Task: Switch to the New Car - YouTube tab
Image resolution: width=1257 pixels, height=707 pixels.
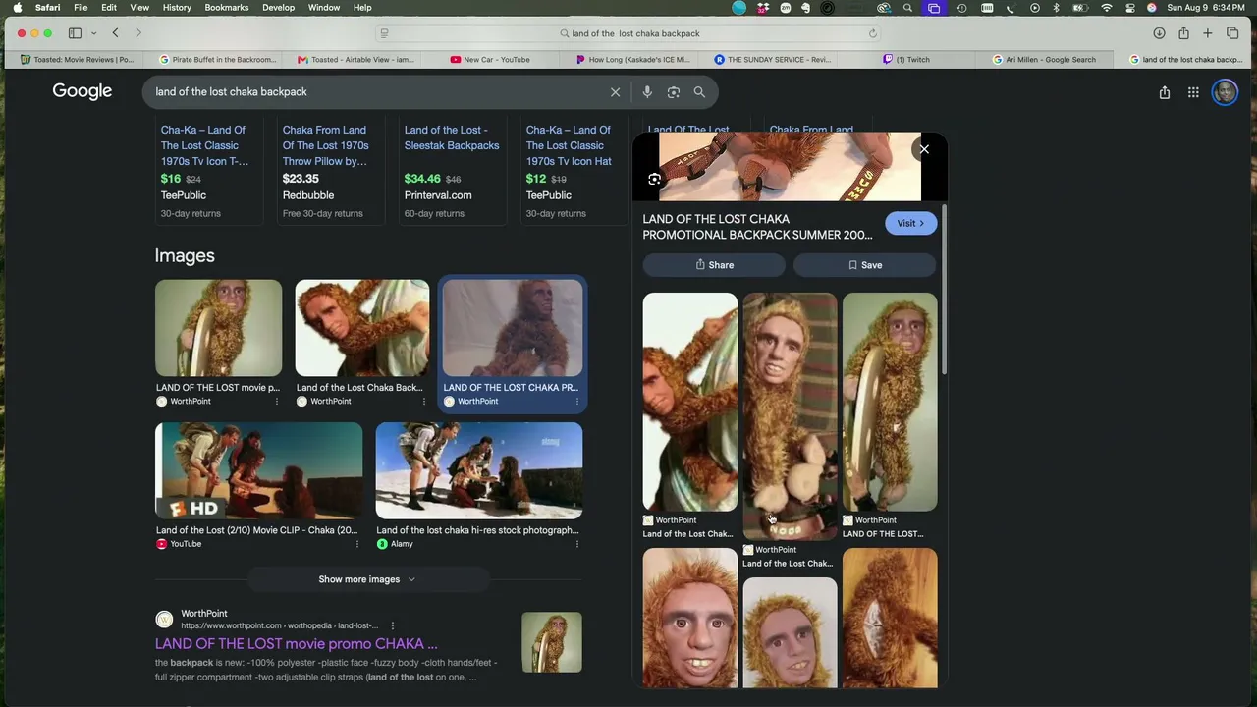Action: pyautogui.click(x=489, y=60)
